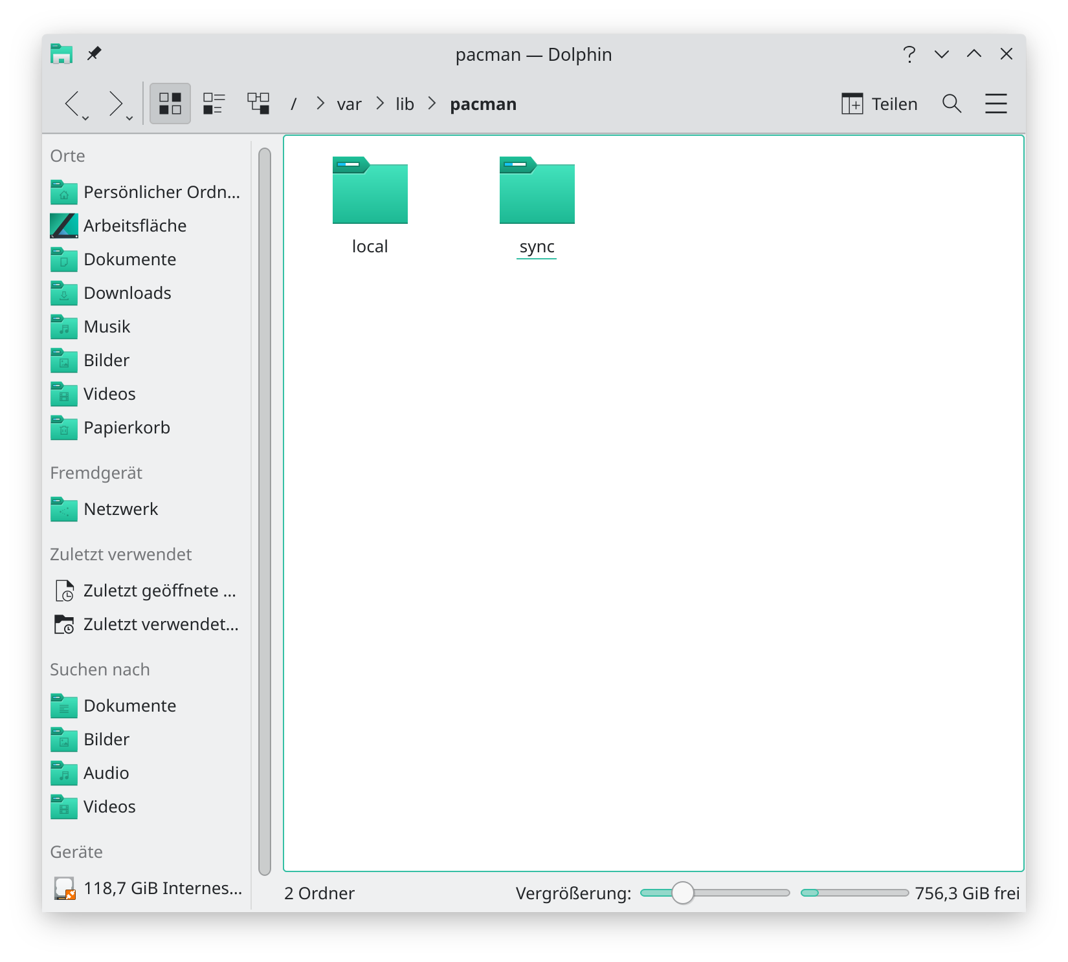Viewport: 1068px width, 962px height.
Task: Search for Videos under Suchen nach
Action: click(x=146, y=807)
